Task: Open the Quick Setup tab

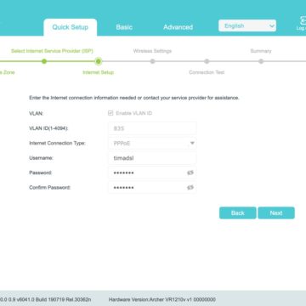Action: pyautogui.click(x=70, y=27)
